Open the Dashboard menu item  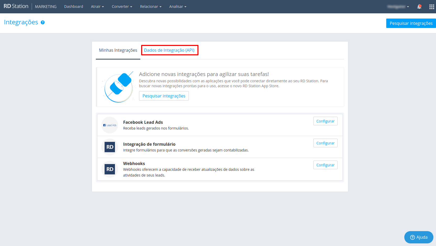coord(74,7)
